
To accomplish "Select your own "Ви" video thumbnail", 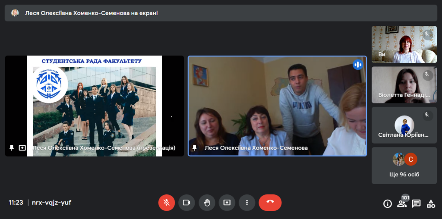I will click(404, 44).
